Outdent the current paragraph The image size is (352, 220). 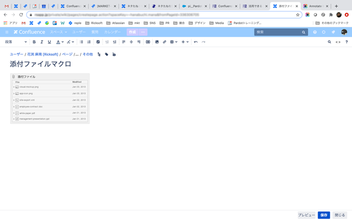[x=107, y=42]
